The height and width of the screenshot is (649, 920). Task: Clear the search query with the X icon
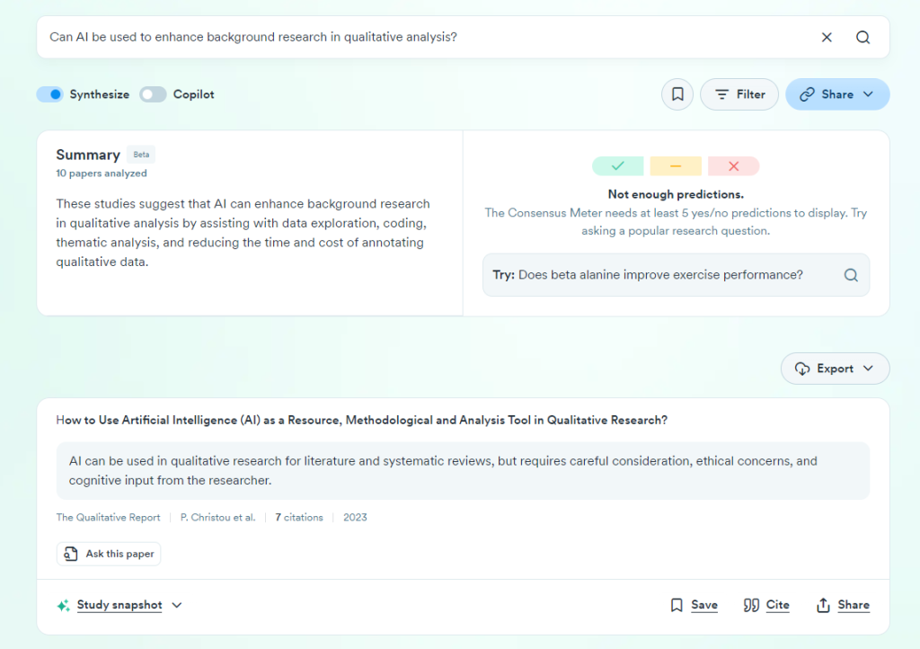pos(826,37)
